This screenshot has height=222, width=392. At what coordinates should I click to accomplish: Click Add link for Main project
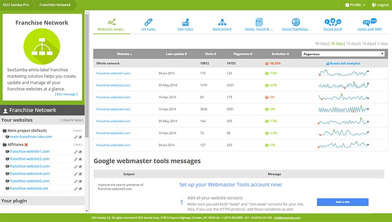[x=78, y=131]
